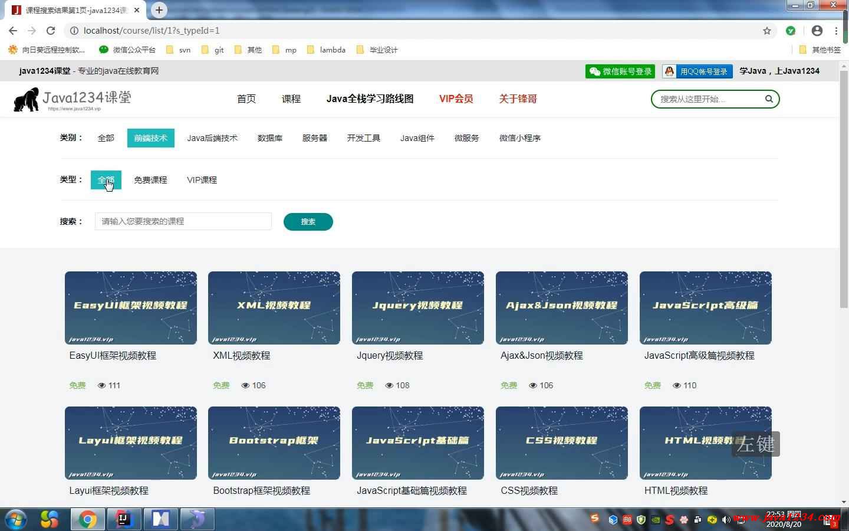The image size is (849, 531).
Task: Reload the page with the refresh icon
Action: 51,31
